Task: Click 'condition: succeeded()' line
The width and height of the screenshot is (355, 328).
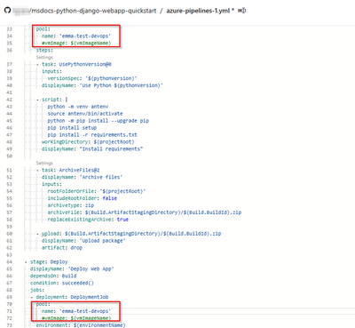Action: pyautogui.click(x=62, y=283)
